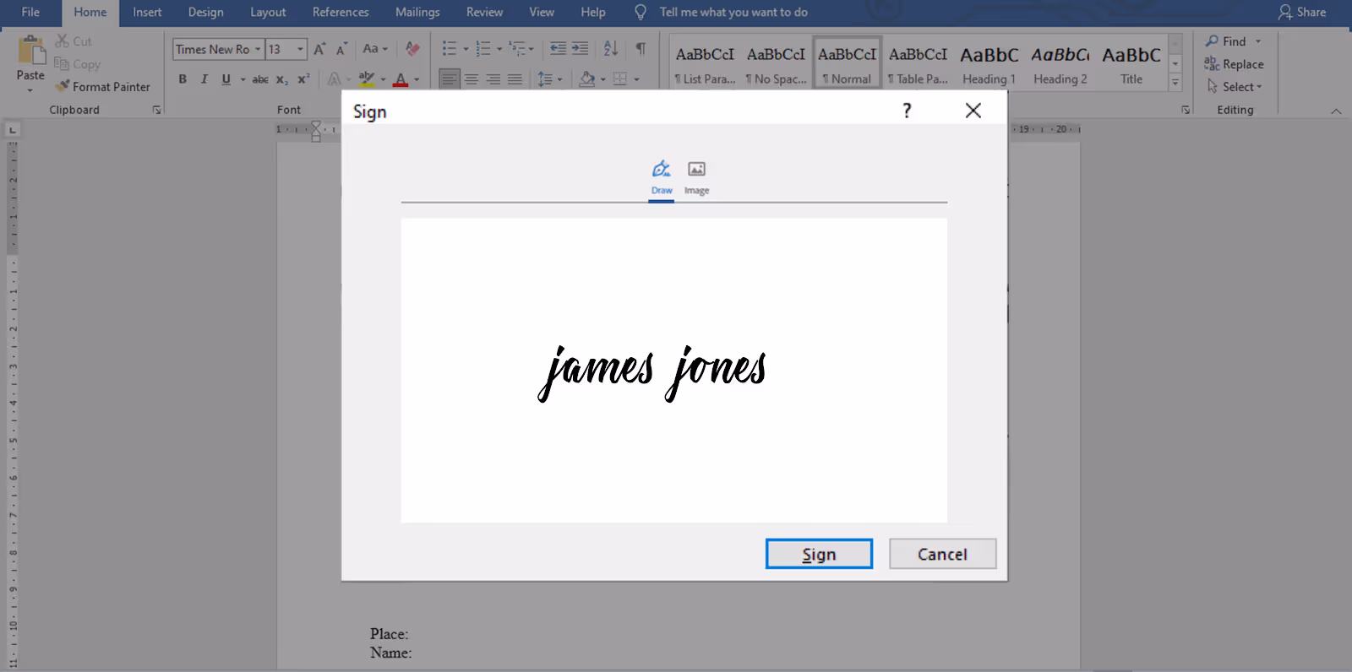Justify paragraph text
1352x672 pixels.
[515, 79]
